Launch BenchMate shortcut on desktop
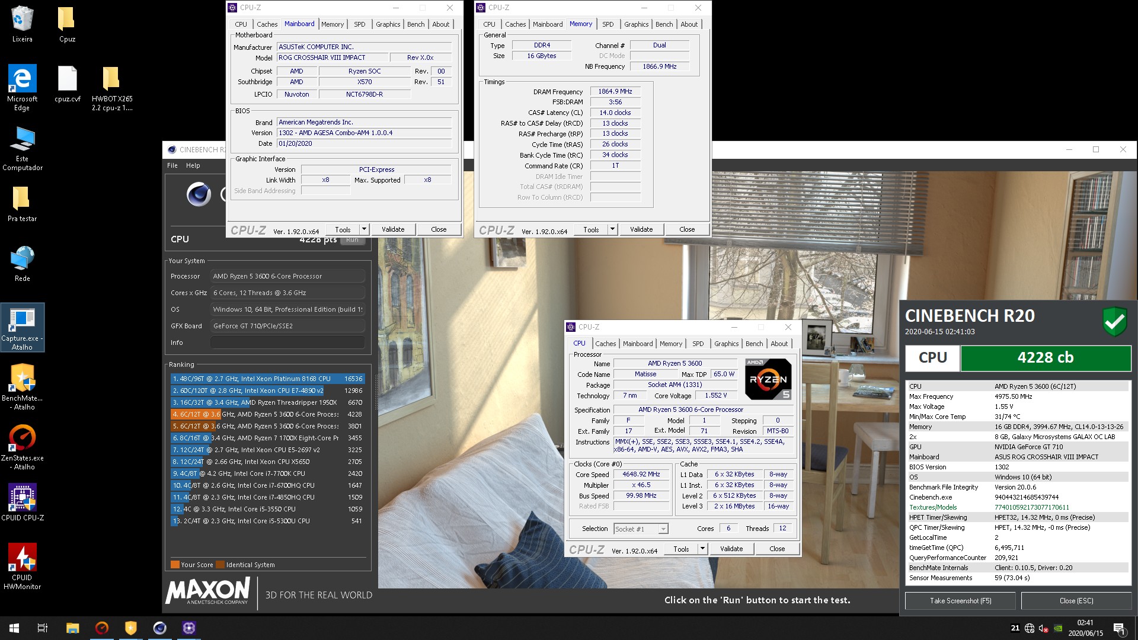The height and width of the screenshot is (640, 1138). [24, 386]
